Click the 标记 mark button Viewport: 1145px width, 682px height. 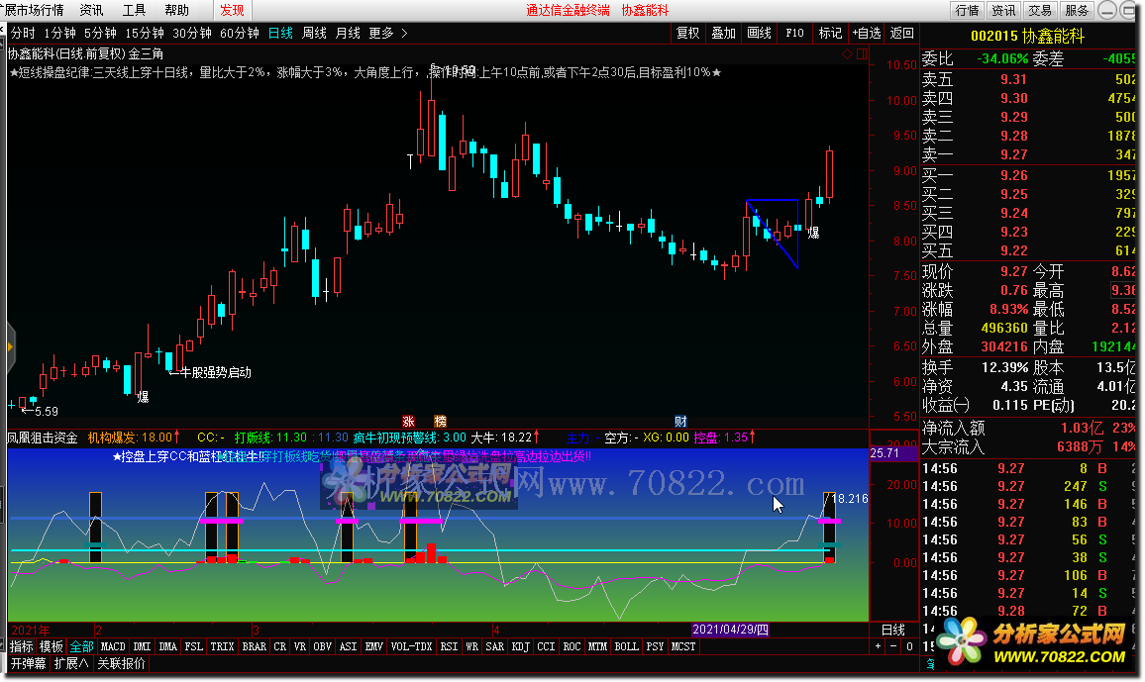click(x=830, y=33)
